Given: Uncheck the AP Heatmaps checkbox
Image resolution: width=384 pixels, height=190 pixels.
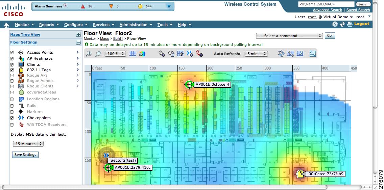Looking at the screenshot, I should tap(12, 58).
